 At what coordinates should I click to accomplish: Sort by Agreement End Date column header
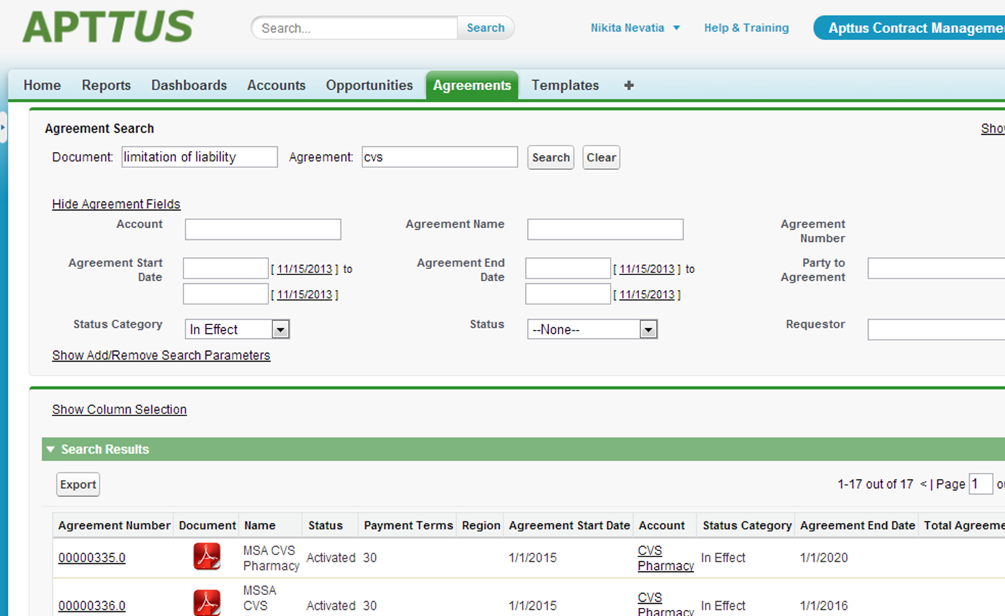click(857, 525)
